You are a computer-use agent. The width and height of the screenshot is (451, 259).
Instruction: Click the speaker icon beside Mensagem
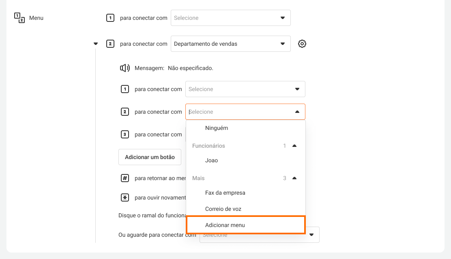pos(125,68)
